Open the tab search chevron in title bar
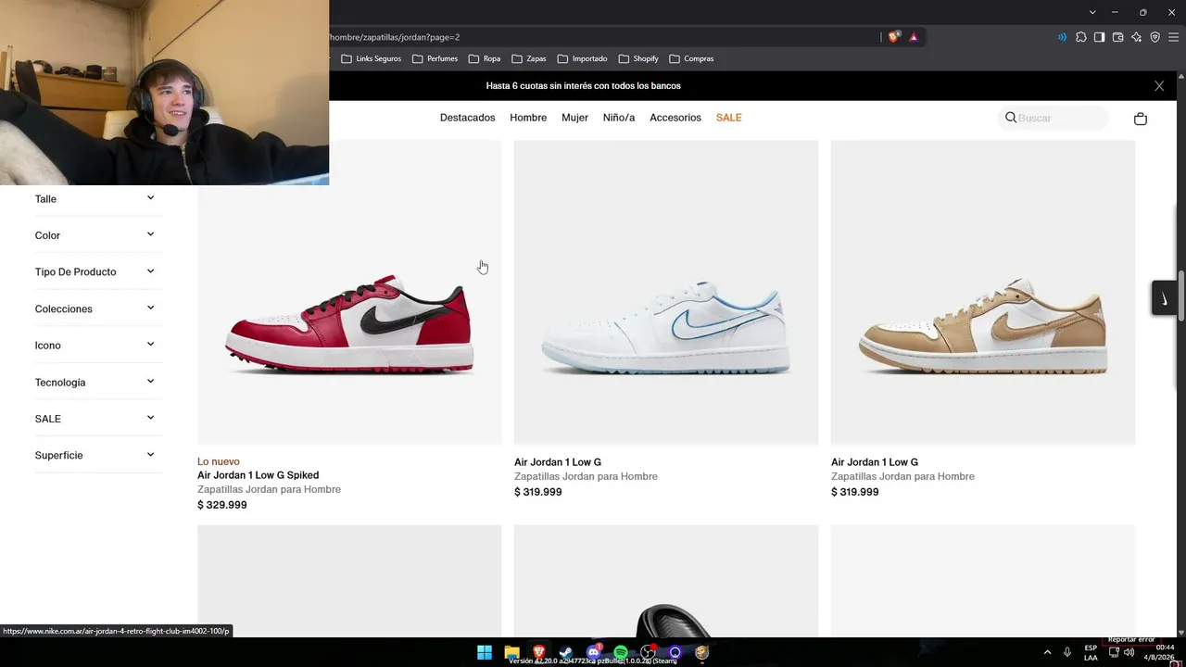This screenshot has width=1186, height=667. click(x=1092, y=12)
